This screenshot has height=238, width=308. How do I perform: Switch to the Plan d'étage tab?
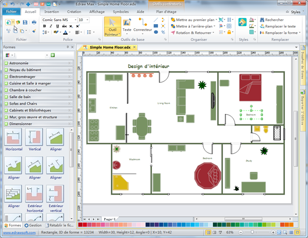pos(166,11)
